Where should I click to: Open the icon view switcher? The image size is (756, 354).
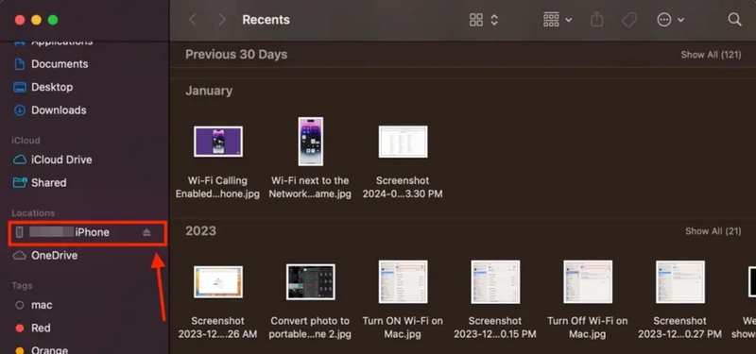(484, 20)
